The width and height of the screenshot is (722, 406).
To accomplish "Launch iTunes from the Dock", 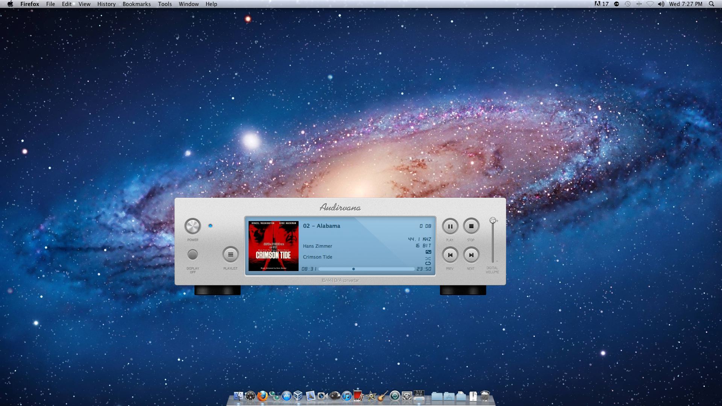I will (x=347, y=396).
